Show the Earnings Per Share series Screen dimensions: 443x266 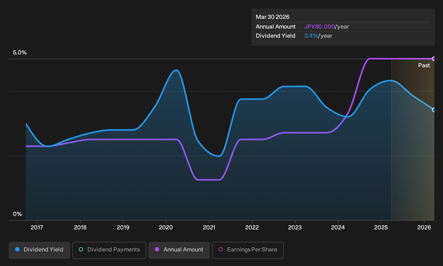(248, 250)
